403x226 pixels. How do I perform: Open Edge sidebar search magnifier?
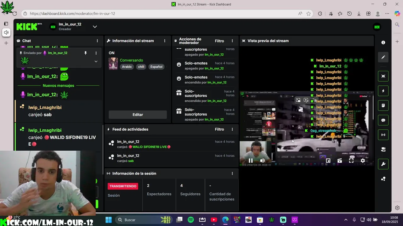tap(397, 24)
